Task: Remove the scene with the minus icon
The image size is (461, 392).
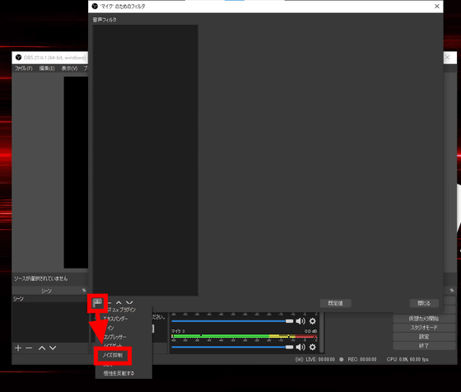Action: pos(29,348)
